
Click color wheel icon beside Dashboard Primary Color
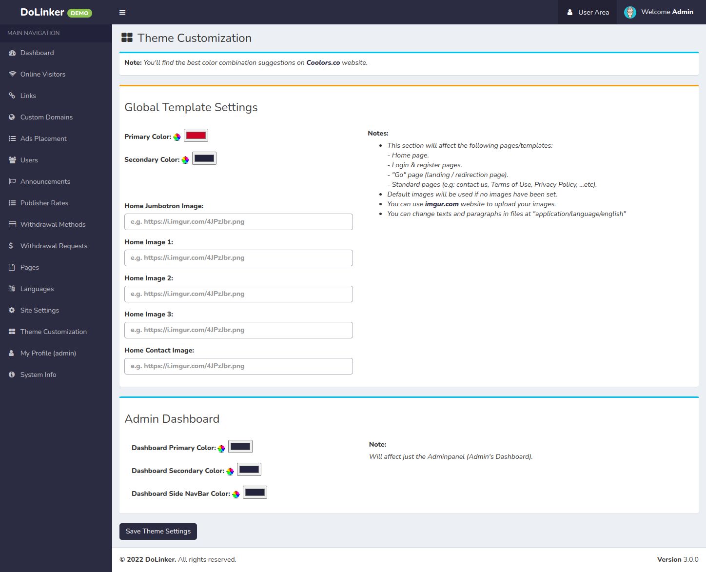(221, 448)
